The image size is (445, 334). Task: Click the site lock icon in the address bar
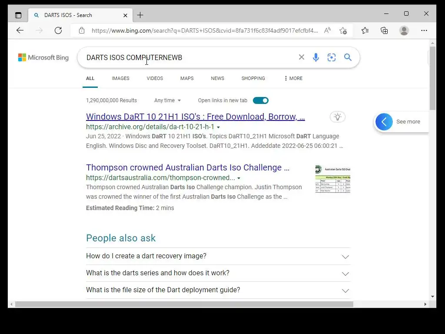[82, 30]
